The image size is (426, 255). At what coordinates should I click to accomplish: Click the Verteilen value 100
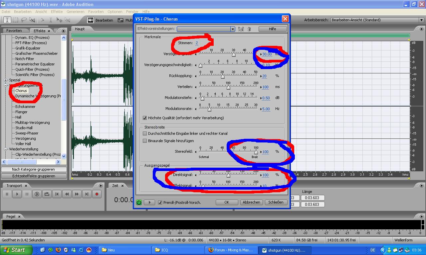coord(265,87)
